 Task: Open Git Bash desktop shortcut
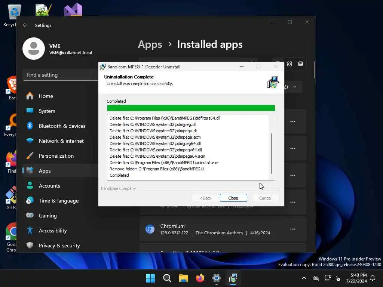11,198
